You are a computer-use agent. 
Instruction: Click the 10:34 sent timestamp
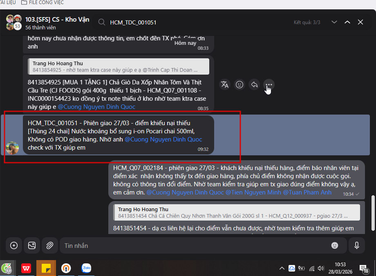tap(348, 194)
